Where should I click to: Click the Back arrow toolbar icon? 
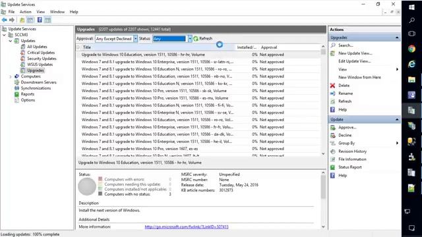tap(5, 20)
